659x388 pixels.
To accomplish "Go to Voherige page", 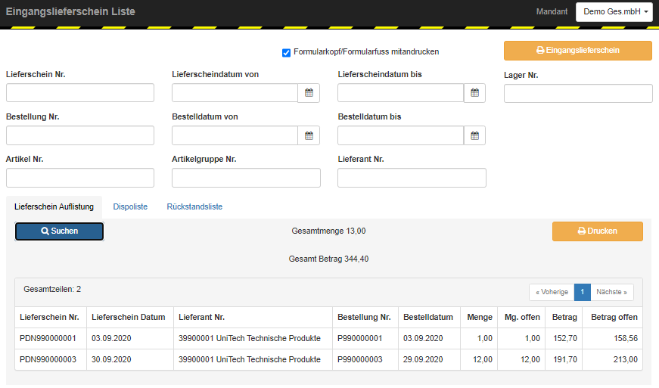I will [x=552, y=292].
